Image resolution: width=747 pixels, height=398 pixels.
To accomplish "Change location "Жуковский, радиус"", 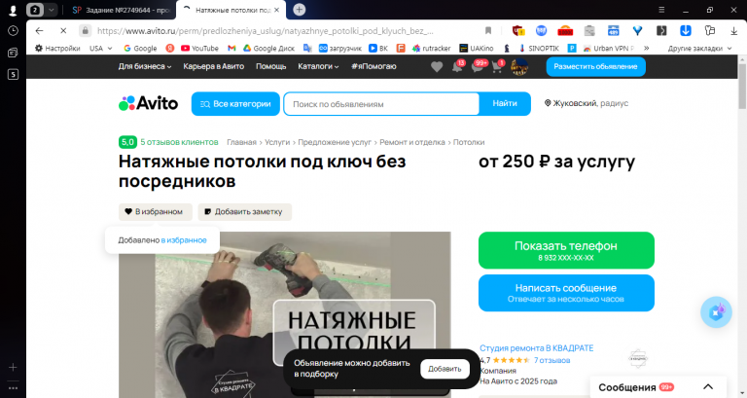I will point(587,103).
